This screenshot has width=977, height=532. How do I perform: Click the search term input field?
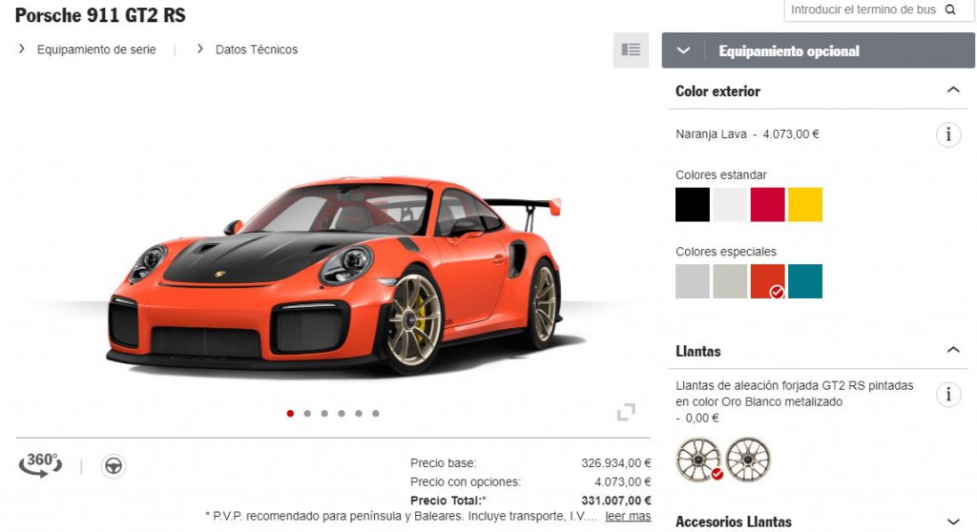(x=863, y=10)
